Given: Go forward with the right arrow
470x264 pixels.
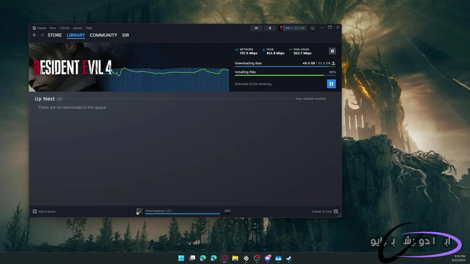Looking at the screenshot, I should [x=42, y=35].
